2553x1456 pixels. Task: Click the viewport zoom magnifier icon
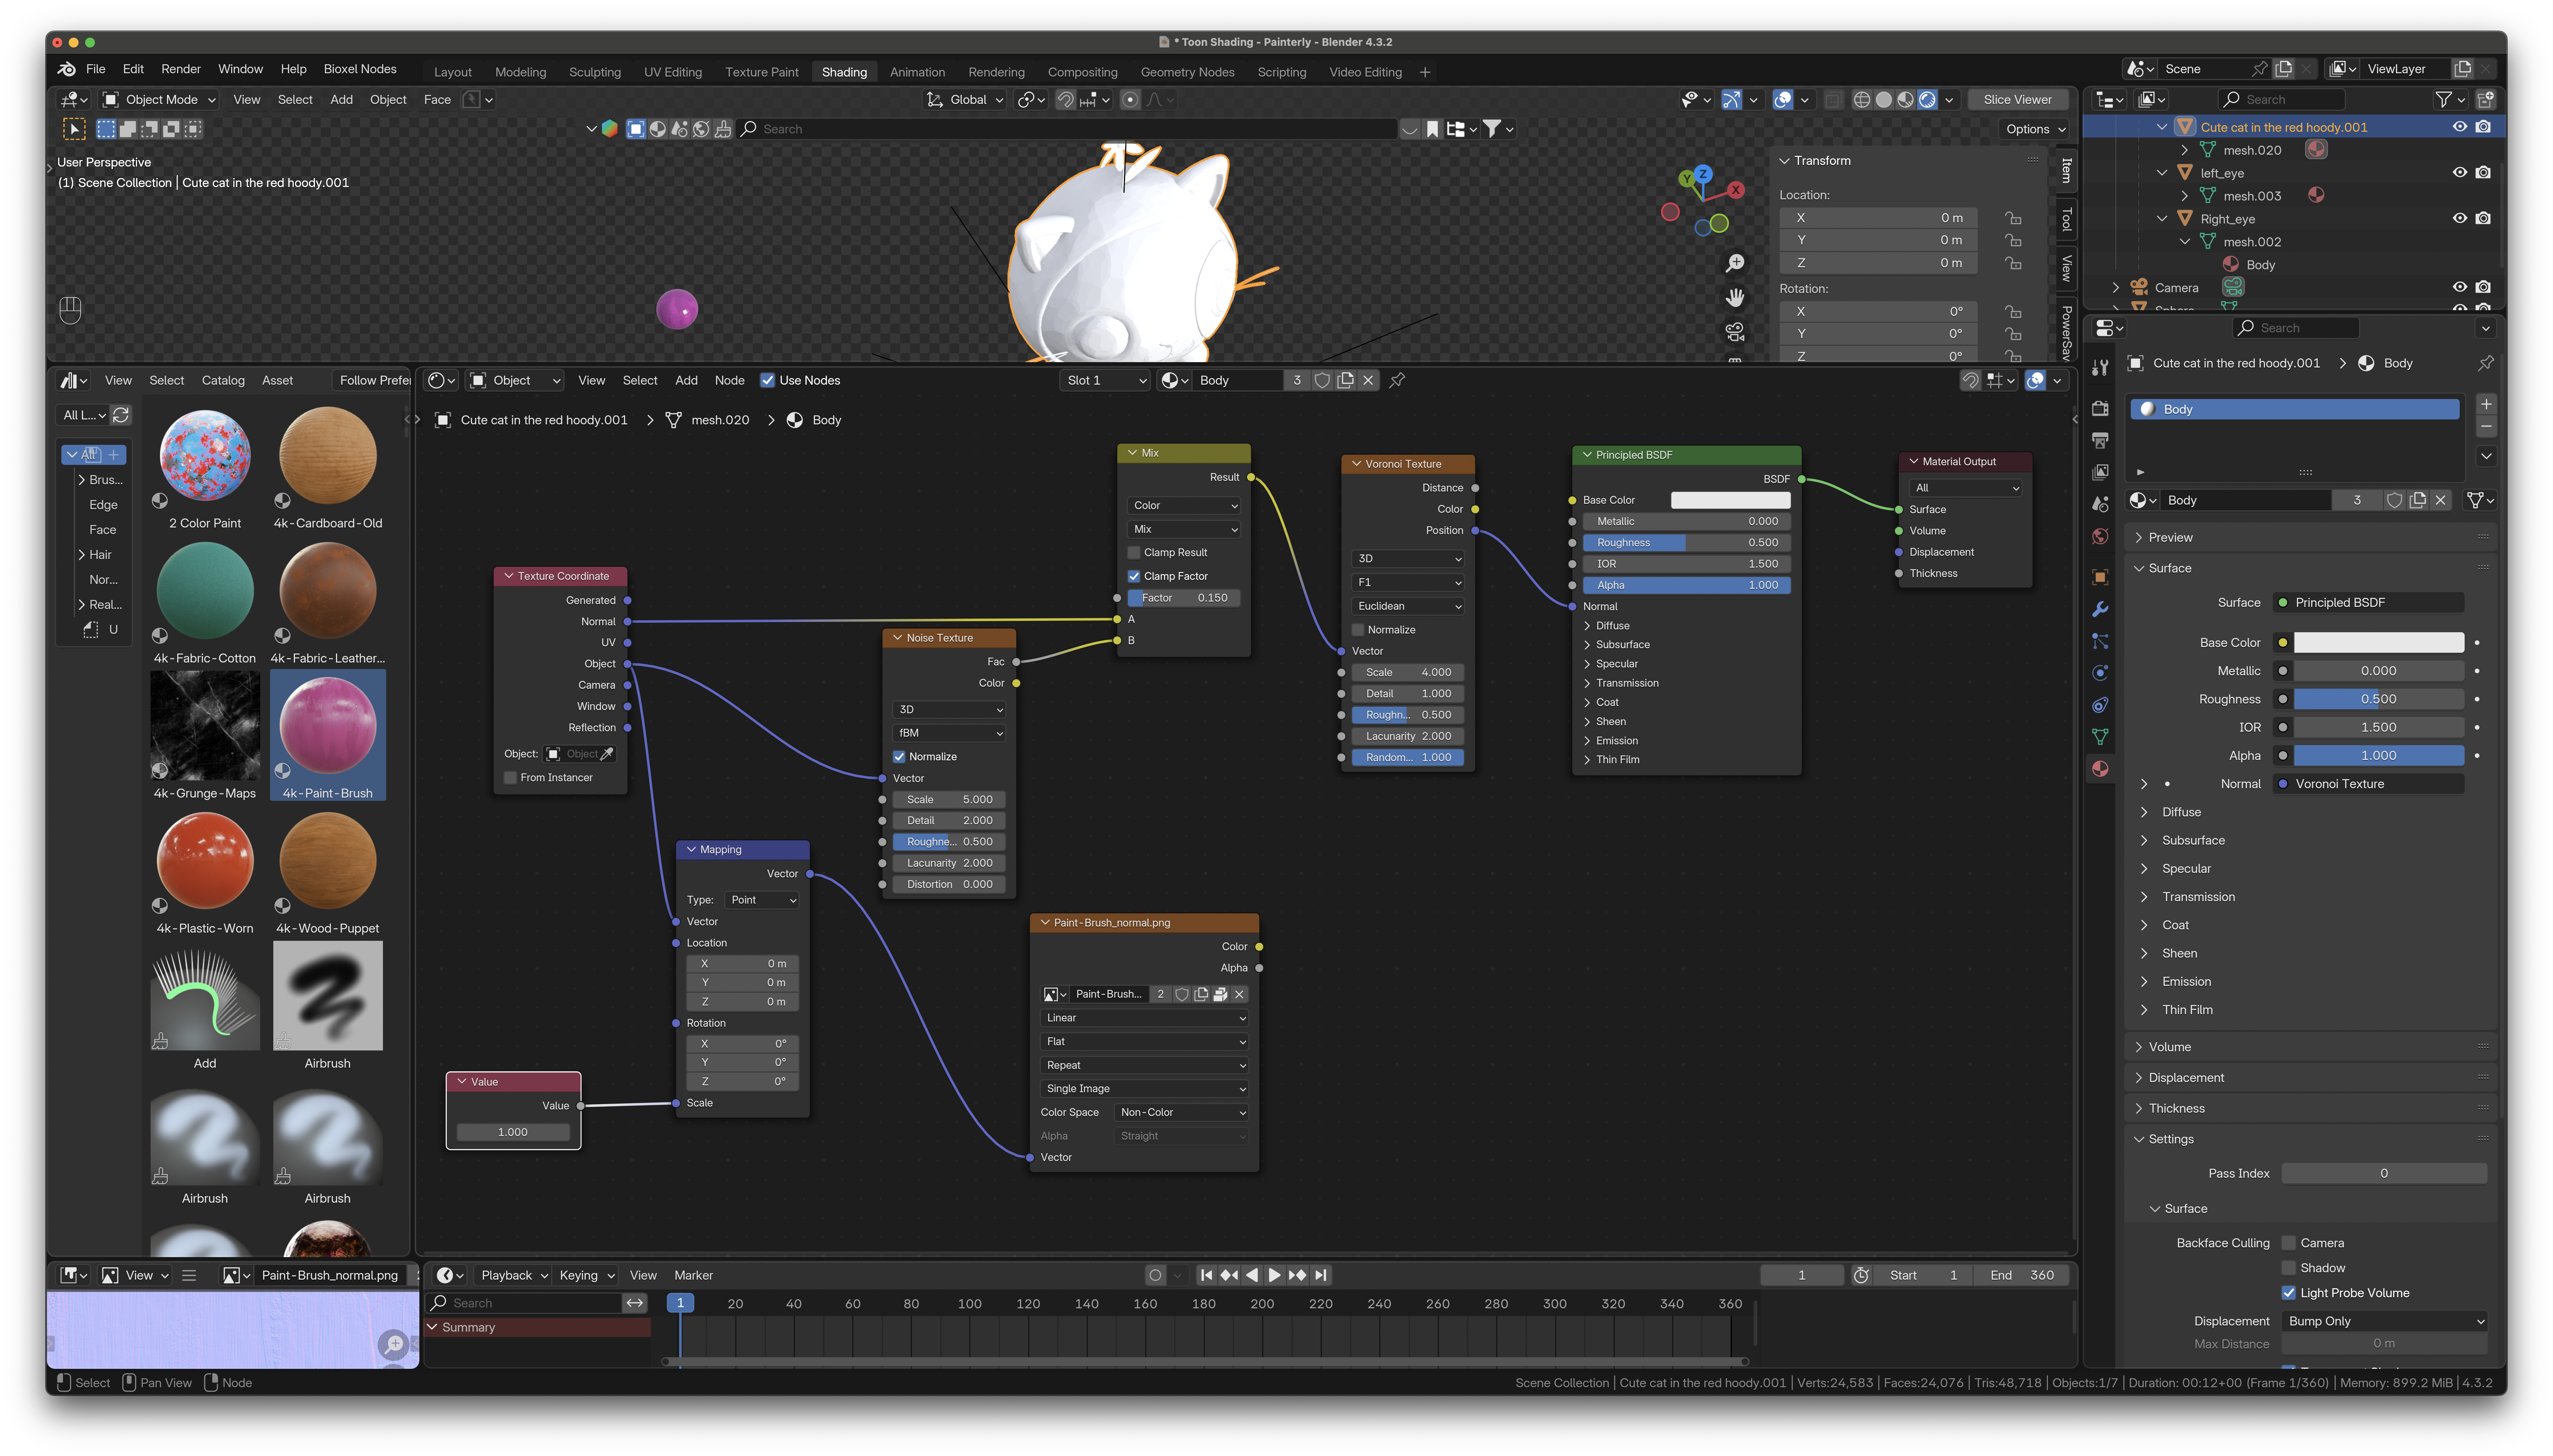tap(1735, 263)
